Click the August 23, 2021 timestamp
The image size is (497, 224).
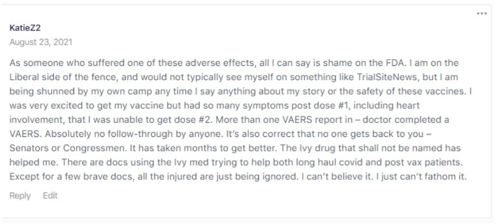coord(41,42)
